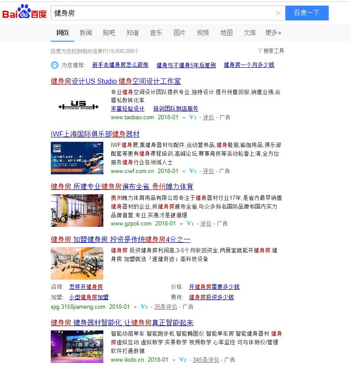350x366 pixels.
Task: Open sublink 怎样开健身房
Action: (86, 287)
